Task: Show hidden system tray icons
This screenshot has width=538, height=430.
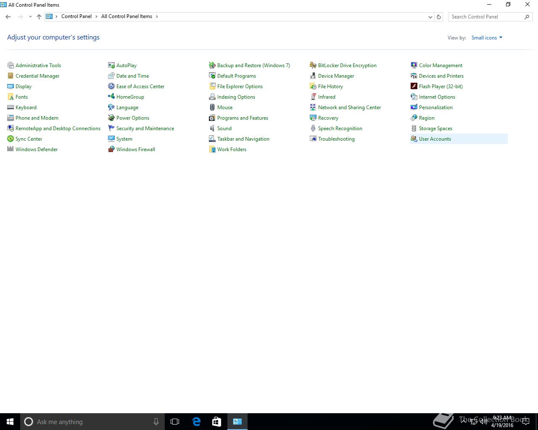Action: (x=463, y=422)
